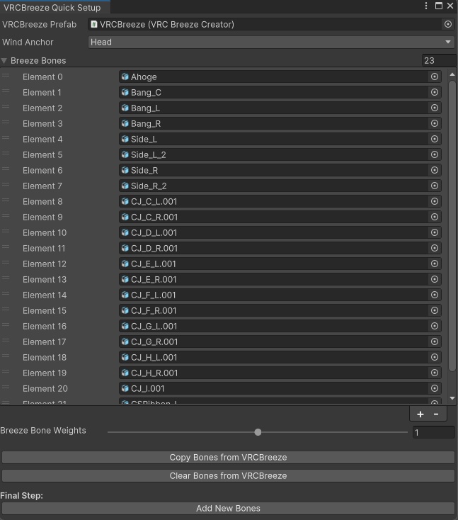Open object picker for CJ_D_R.001 element
Screen dimensions: 458x520
pyautogui.click(x=435, y=248)
